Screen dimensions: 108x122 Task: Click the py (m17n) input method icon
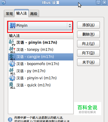12,71
